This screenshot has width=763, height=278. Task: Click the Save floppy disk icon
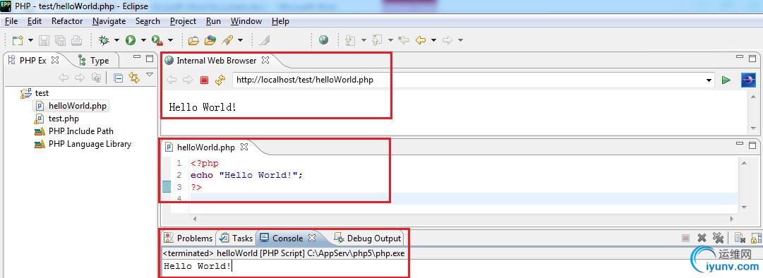[44, 40]
